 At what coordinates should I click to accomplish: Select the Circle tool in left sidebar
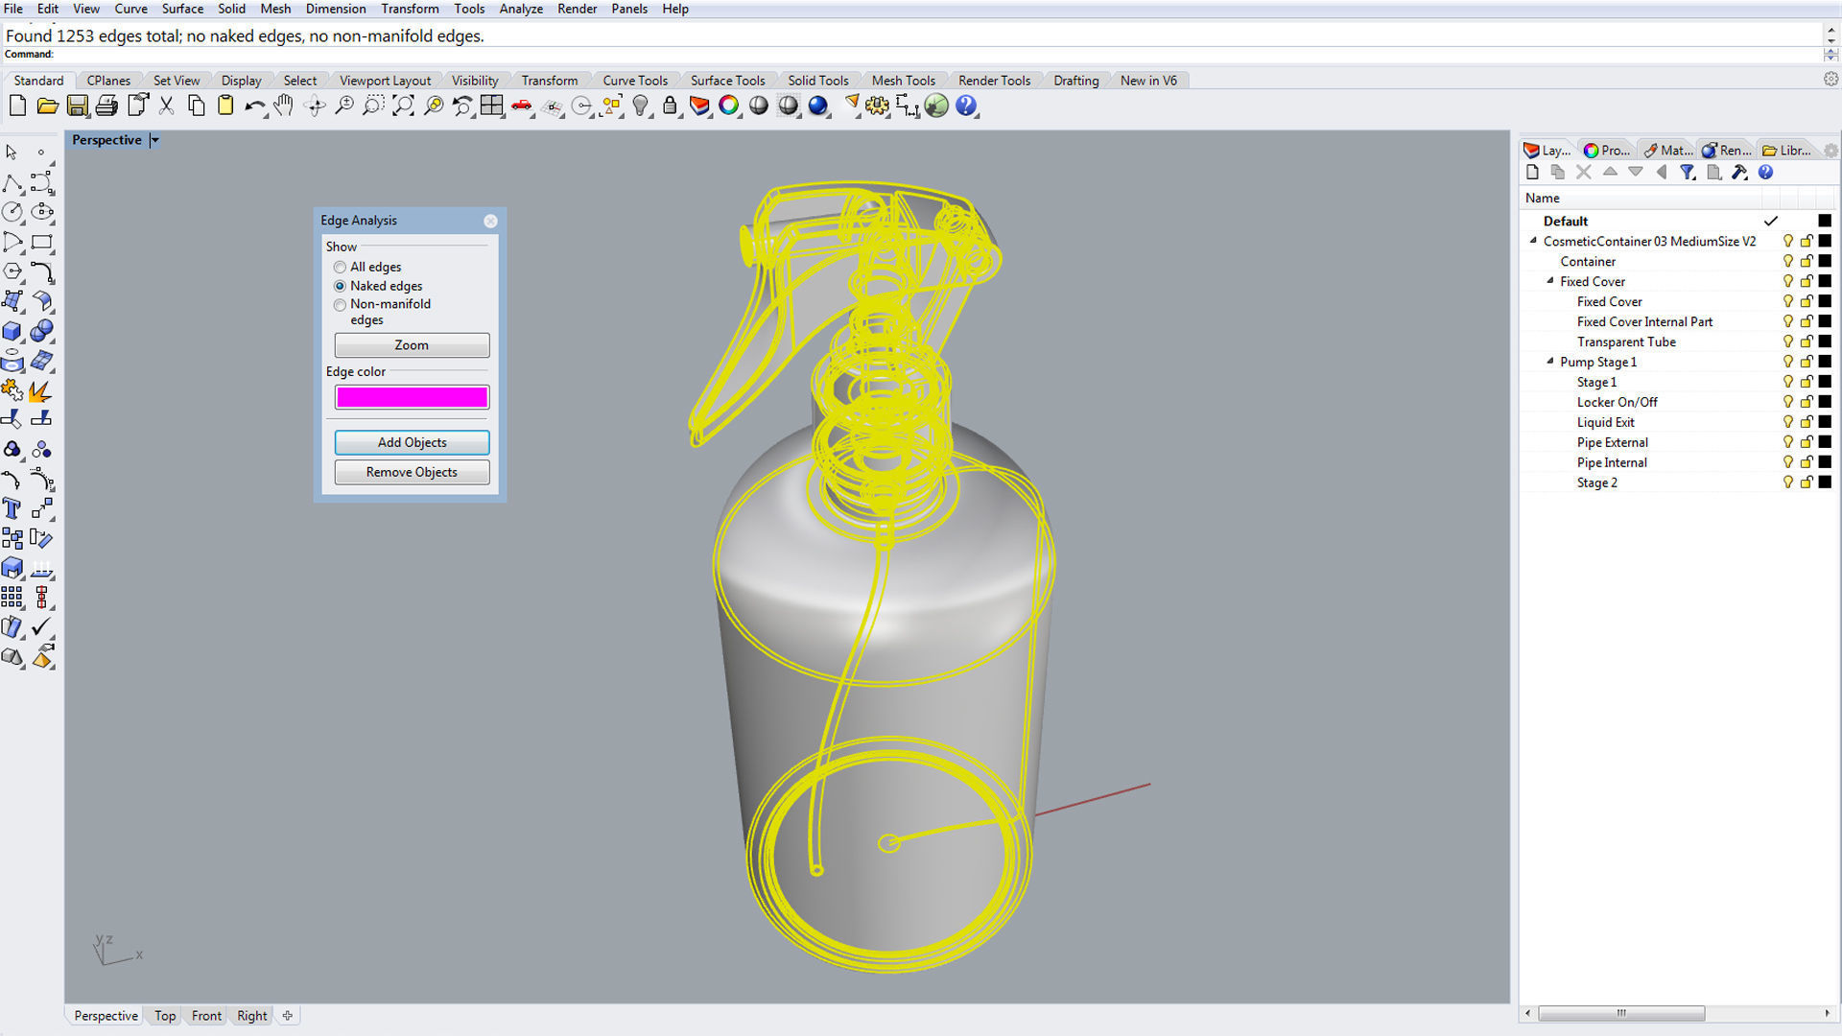pos(12,212)
